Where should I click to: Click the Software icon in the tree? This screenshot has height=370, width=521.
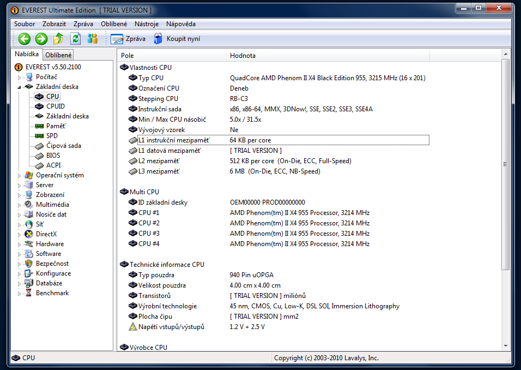click(29, 254)
